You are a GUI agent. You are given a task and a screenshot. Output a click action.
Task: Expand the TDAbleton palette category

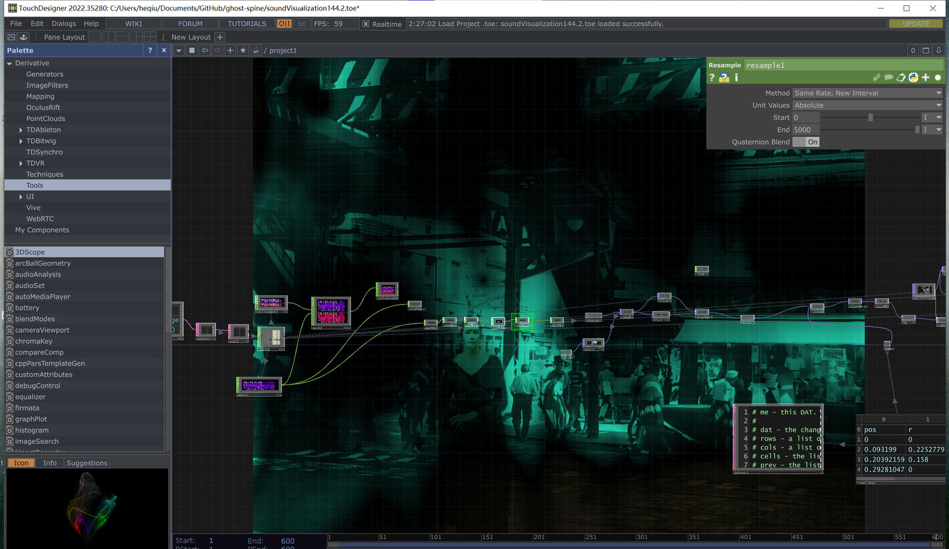tap(21, 129)
